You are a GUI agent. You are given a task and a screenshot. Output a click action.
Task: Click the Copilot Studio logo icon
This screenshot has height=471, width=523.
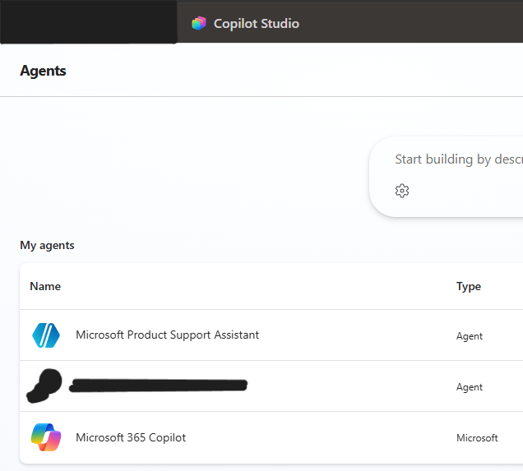click(x=199, y=23)
